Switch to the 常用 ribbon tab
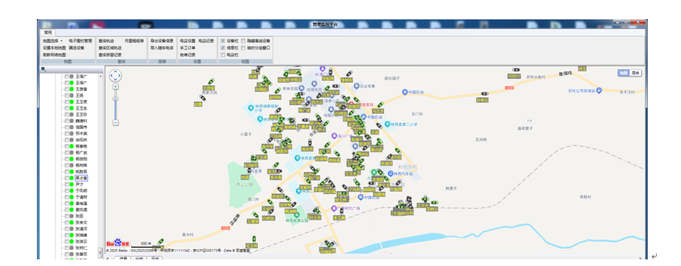 tap(48, 32)
